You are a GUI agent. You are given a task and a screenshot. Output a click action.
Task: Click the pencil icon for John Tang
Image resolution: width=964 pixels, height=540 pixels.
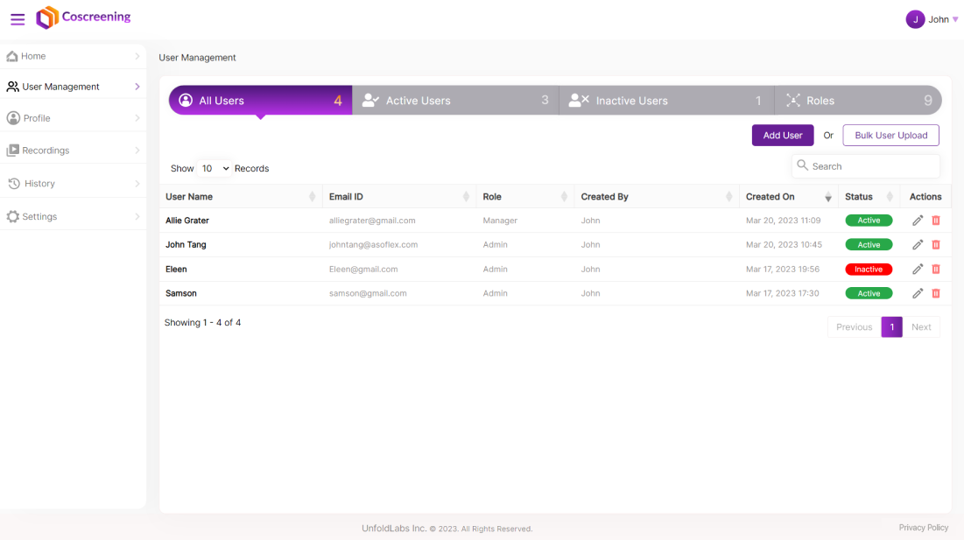click(918, 245)
